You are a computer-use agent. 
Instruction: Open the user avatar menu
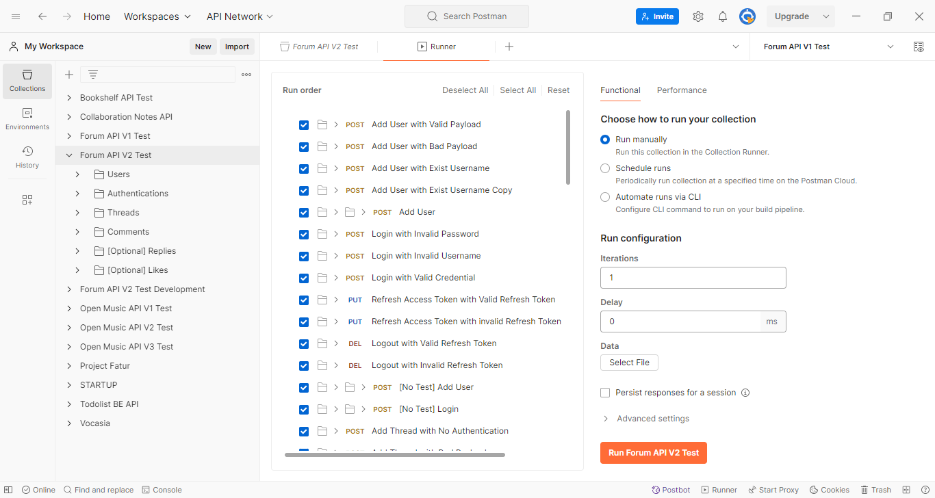[x=747, y=16]
